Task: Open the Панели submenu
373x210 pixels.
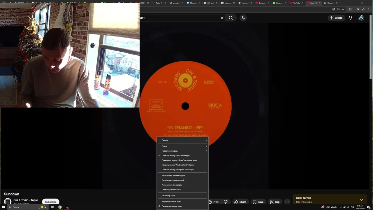Action: point(183,140)
